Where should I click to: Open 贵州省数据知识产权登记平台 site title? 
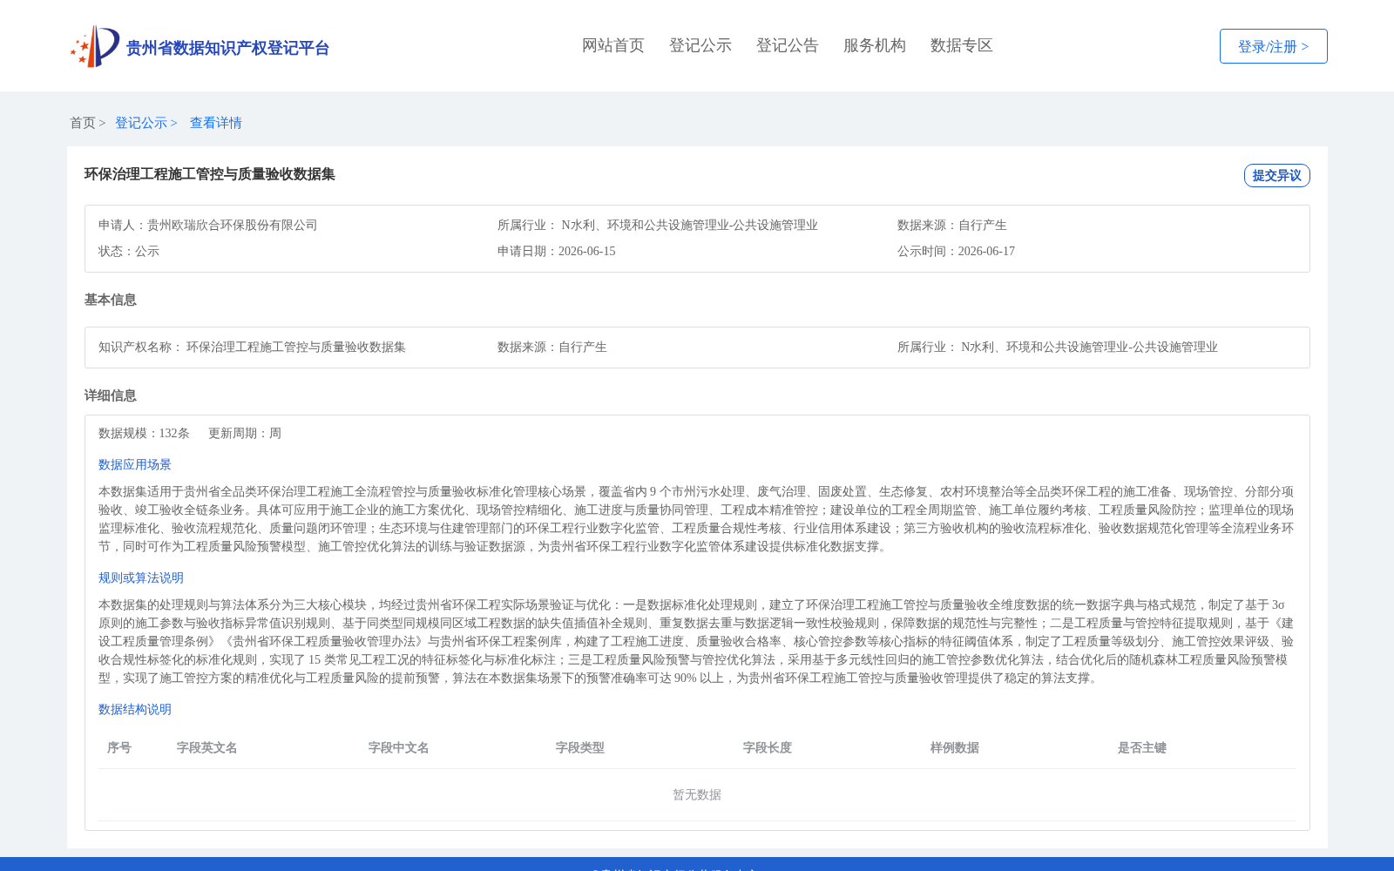tap(227, 48)
